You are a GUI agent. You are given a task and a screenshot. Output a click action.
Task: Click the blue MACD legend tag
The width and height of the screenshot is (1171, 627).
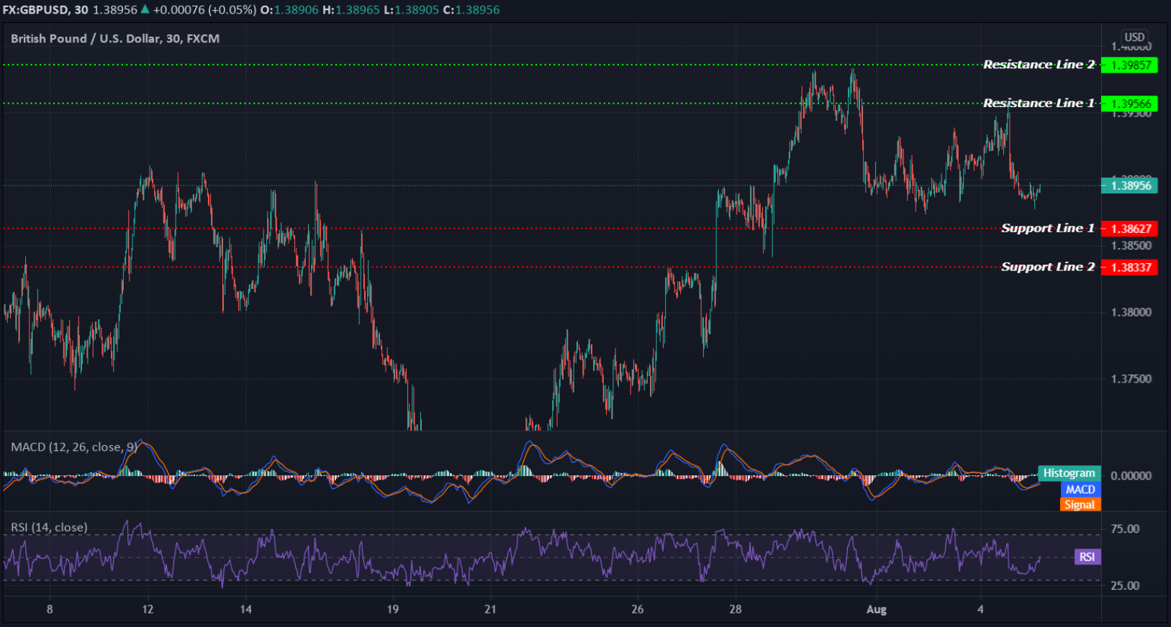coord(1080,490)
